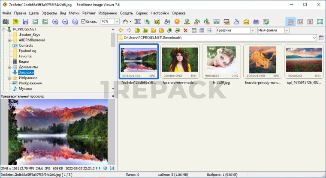Toggle the Сглаж. smoothing checkbox
The image size is (326, 178).
coord(84,21)
